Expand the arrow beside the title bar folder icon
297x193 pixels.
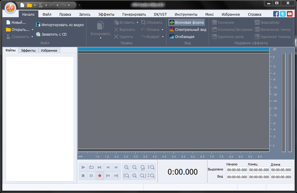(x=35, y=5)
